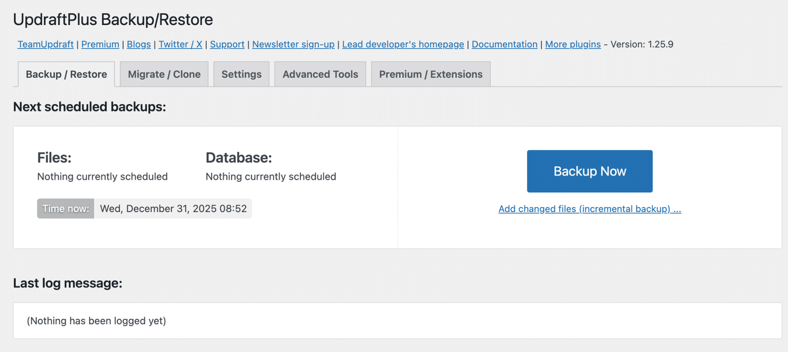Click the 'Time now:' label
Image resolution: width=788 pixels, height=352 pixels.
(66, 208)
